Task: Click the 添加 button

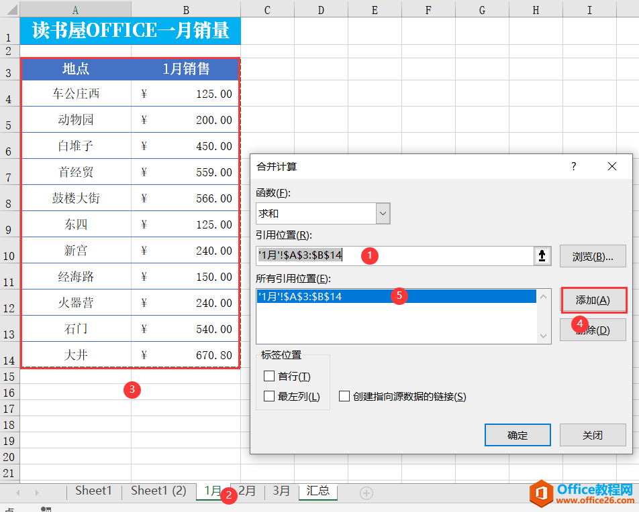Action: (593, 300)
